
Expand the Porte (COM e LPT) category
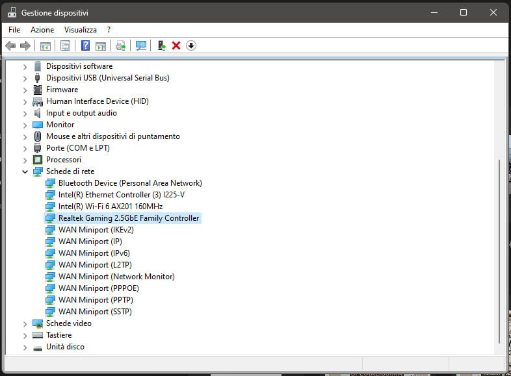[x=25, y=149]
